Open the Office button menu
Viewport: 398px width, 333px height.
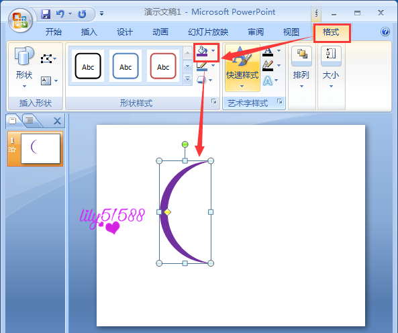[20, 20]
